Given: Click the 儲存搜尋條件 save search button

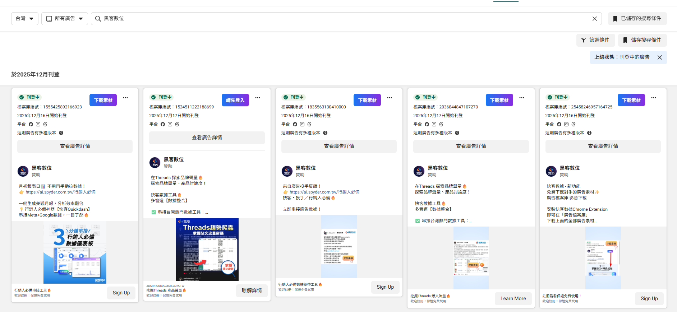Looking at the screenshot, I should 642,40.
